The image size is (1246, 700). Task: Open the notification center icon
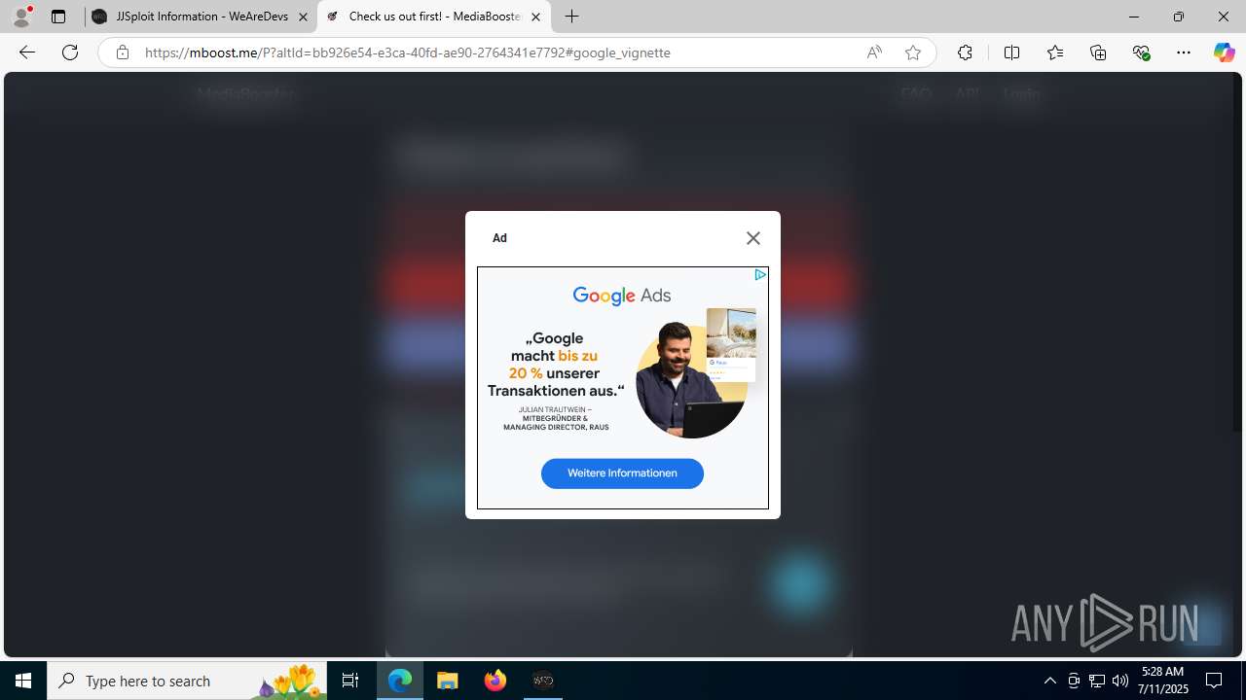[x=1215, y=681]
